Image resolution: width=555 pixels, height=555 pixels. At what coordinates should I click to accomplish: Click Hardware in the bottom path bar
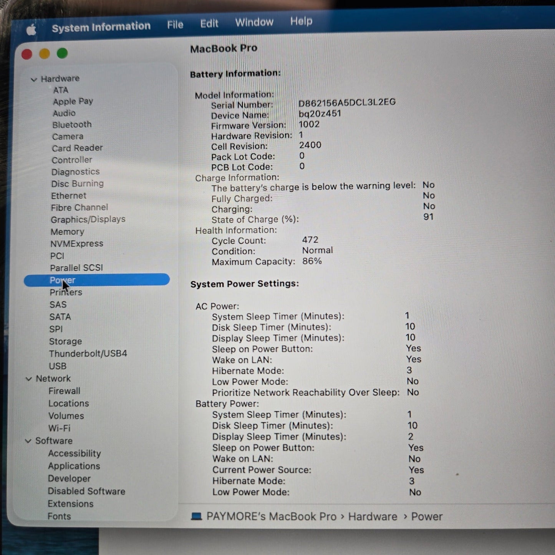[372, 517]
